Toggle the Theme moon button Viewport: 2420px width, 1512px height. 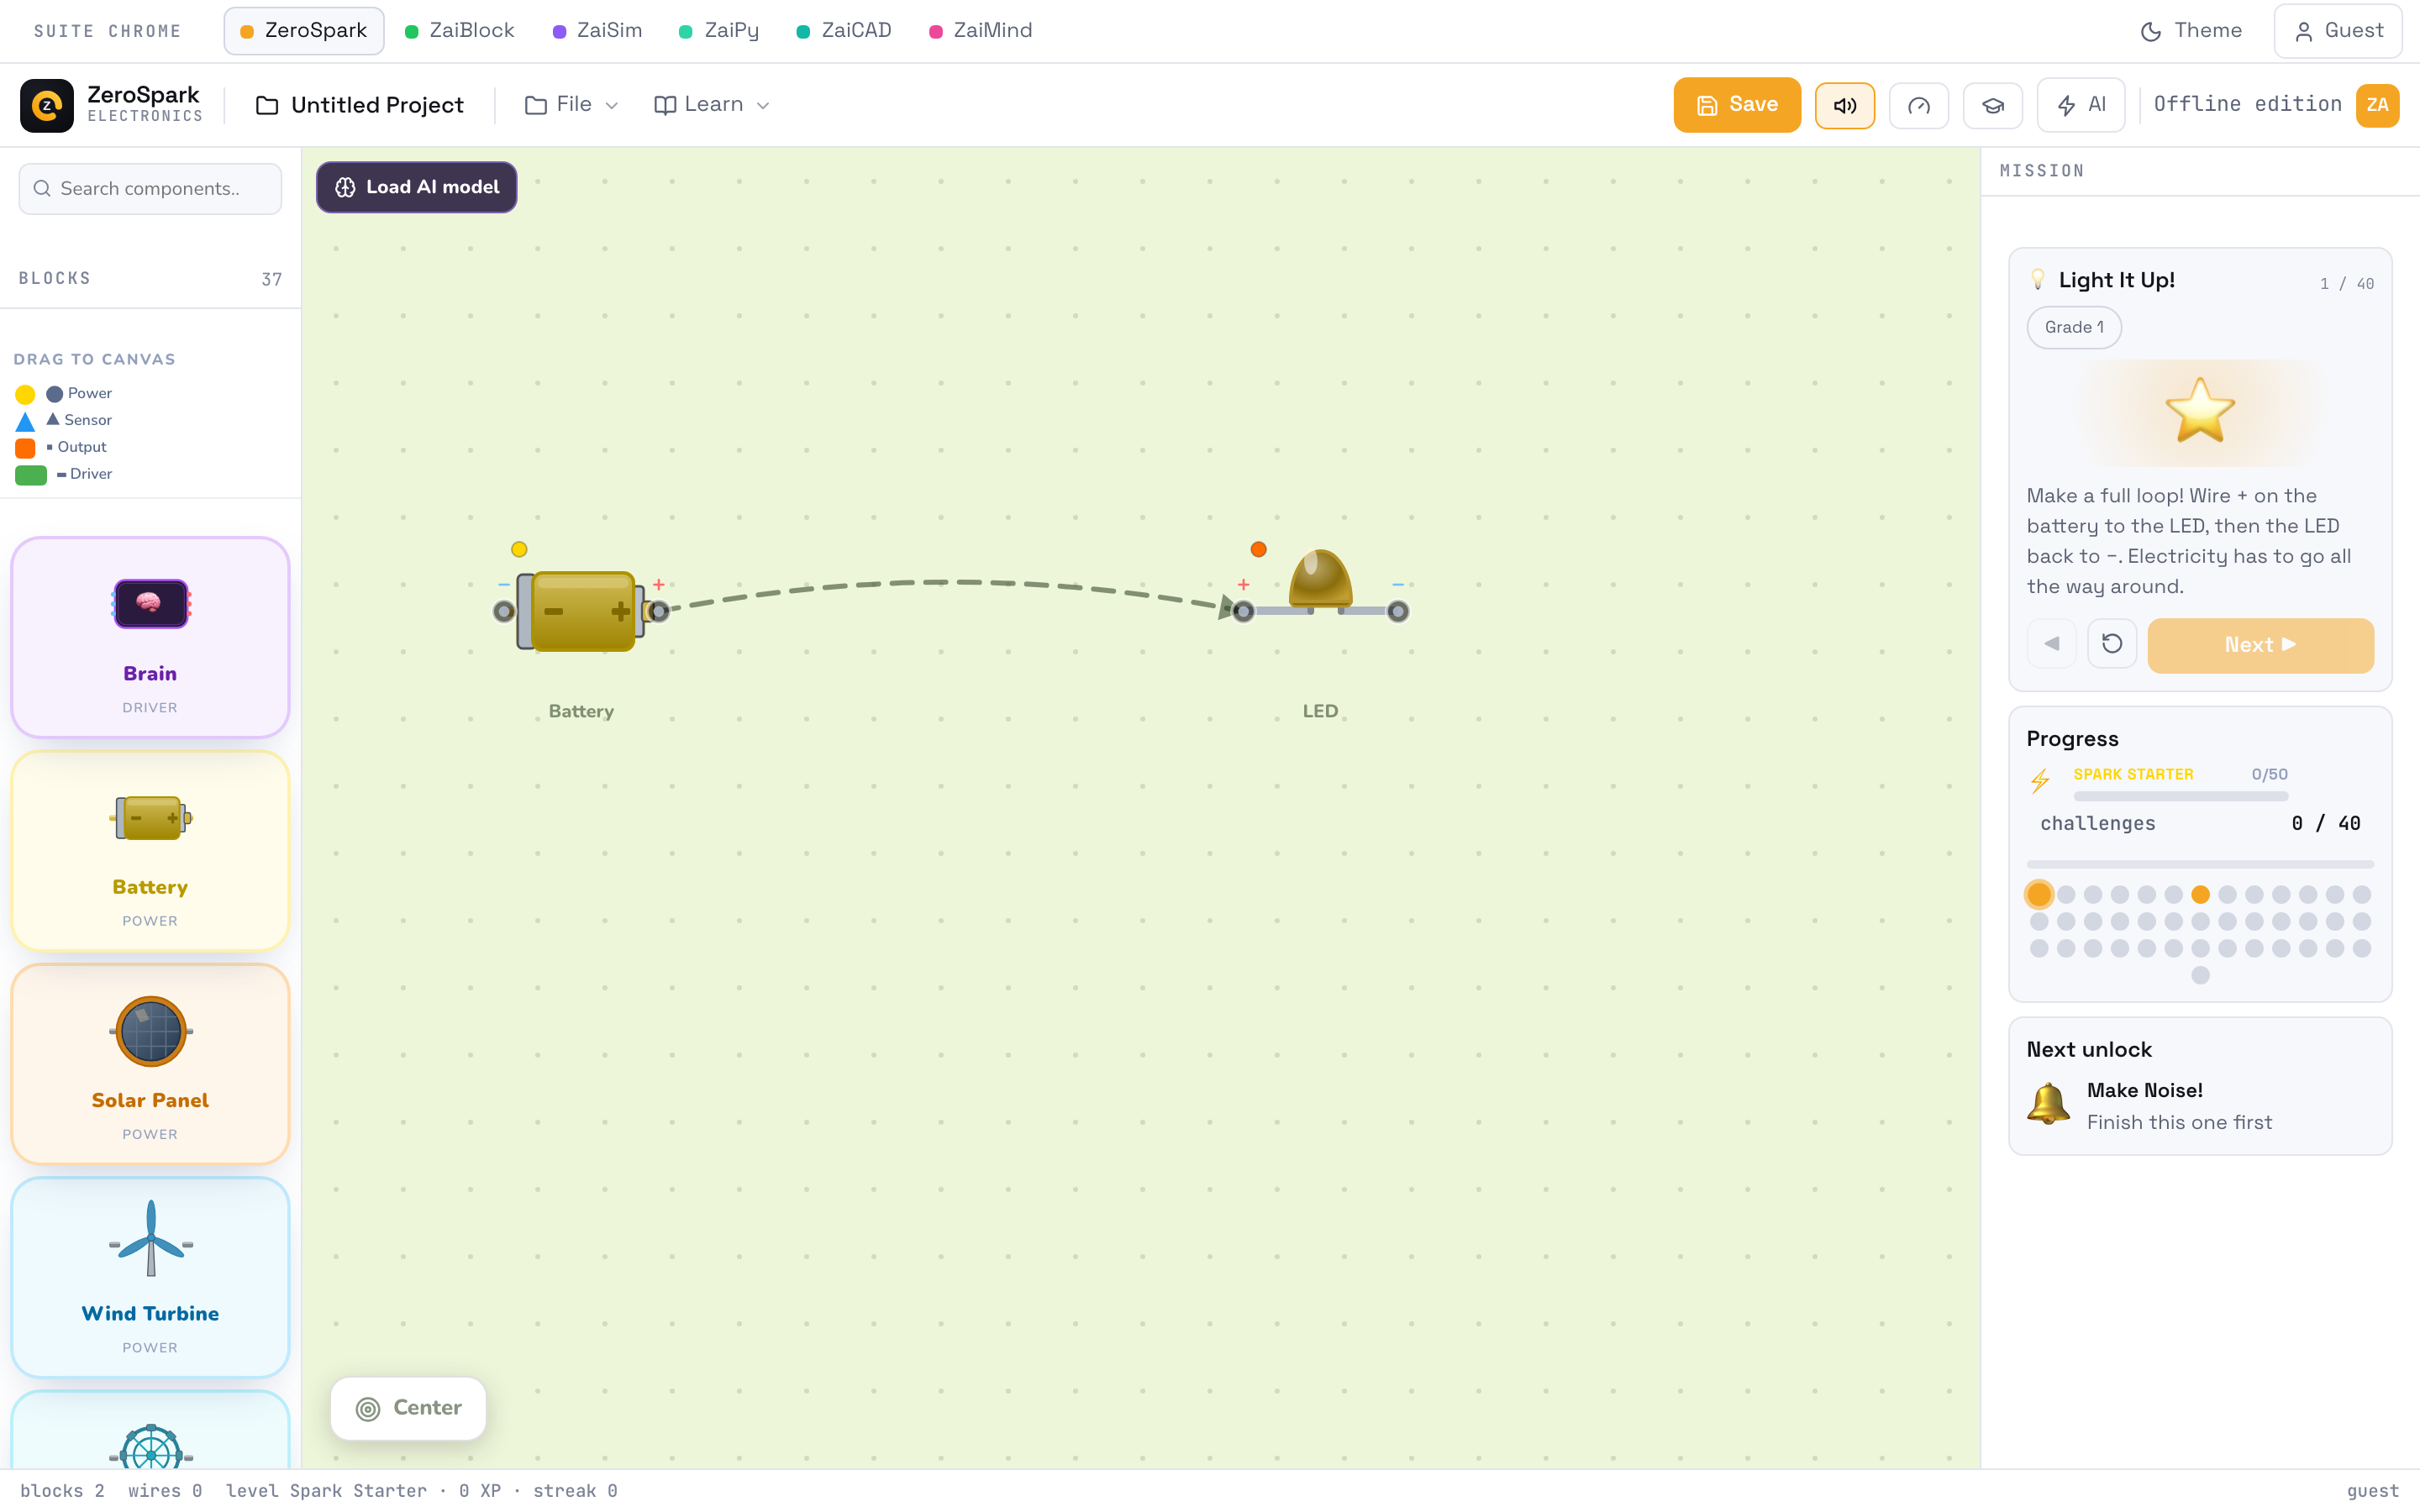(x=2191, y=31)
